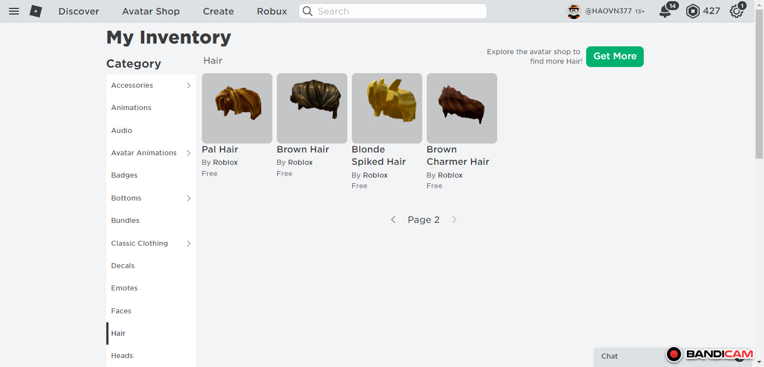Open the notifications bell
The image size is (764, 367).
click(x=665, y=11)
